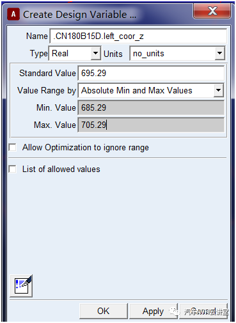Click the Apply button

153,311
